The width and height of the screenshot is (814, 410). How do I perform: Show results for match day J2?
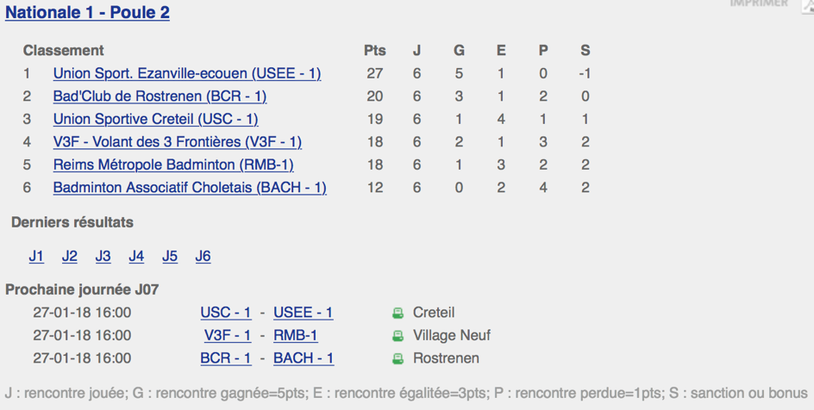[70, 256]
